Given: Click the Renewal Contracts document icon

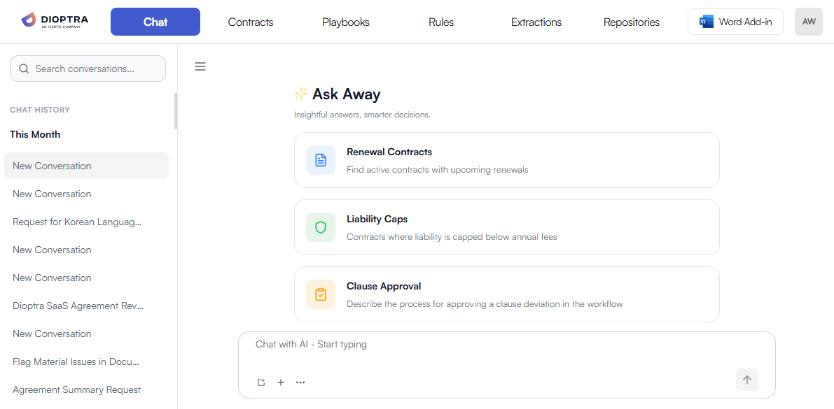Looking at the screenshot, I should tap(320, 160).
